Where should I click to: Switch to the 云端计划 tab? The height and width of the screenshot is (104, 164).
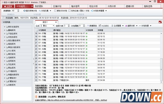[61, 6]
